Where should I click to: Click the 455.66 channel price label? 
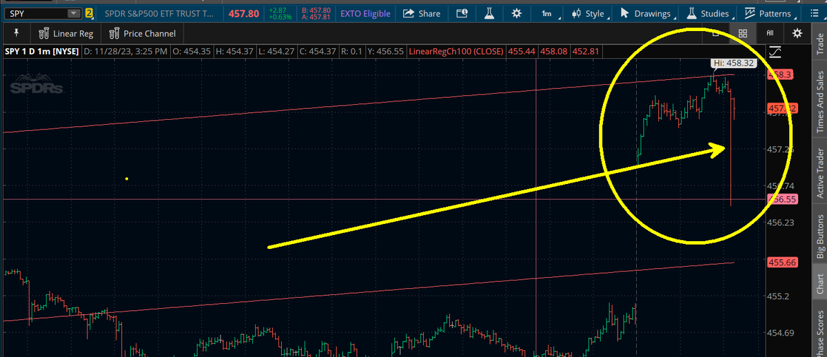[782, 262]
